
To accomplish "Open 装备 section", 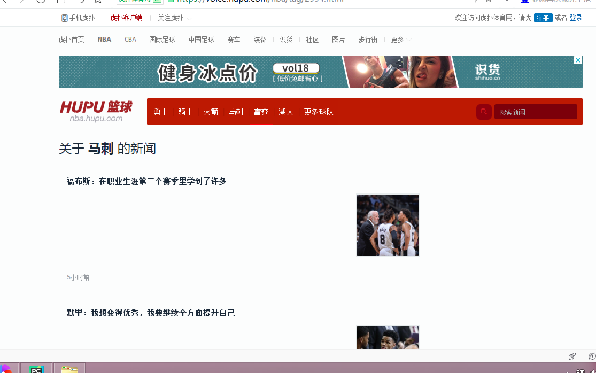I will pyautogui.click(x=260, y=40).
